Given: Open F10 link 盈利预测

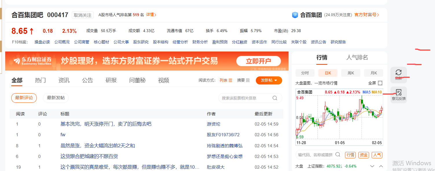Looking at the screenshot, I should [220, 42].
